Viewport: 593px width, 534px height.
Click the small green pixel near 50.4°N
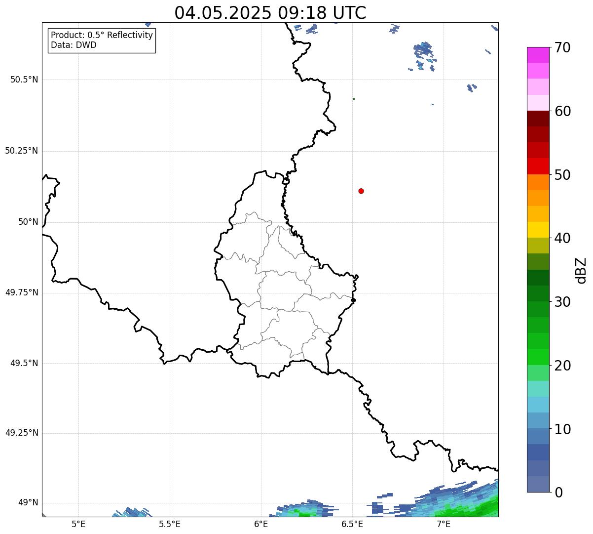click(354, 99)
